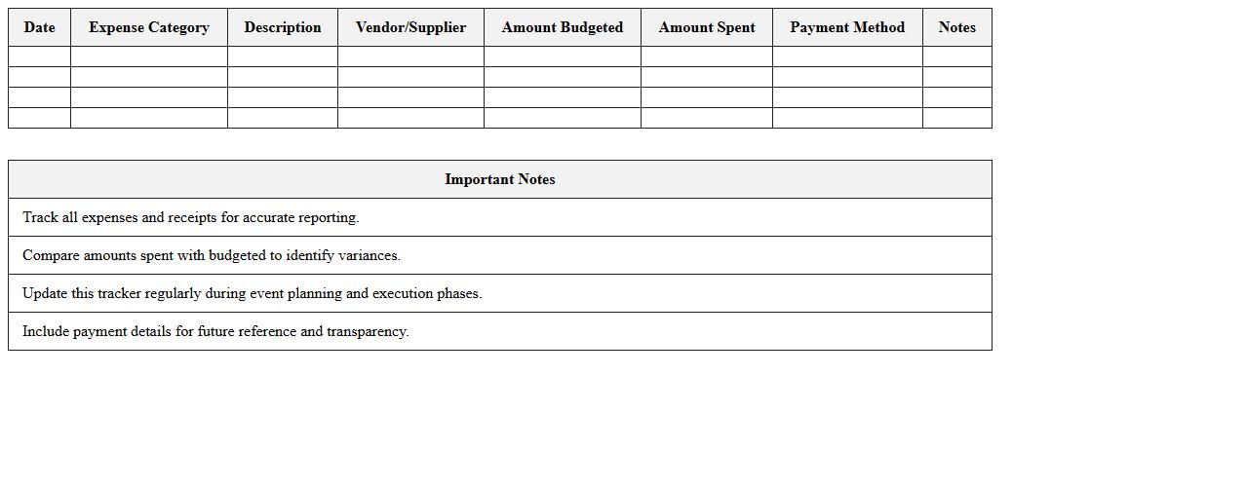The image size is (1246, 488).
Task: Click first empty cell under Date
Action: pyautogui.click(x=39, y=56)
